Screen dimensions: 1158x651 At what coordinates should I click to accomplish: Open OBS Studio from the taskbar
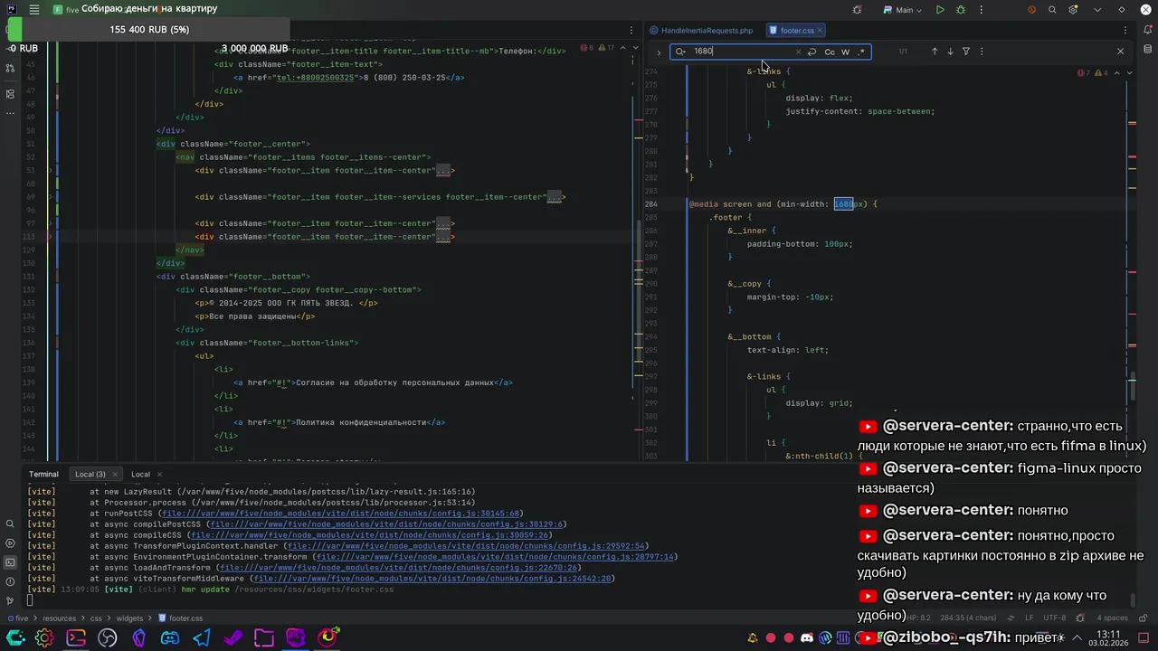pyautogui.click(x=107, y=638)
